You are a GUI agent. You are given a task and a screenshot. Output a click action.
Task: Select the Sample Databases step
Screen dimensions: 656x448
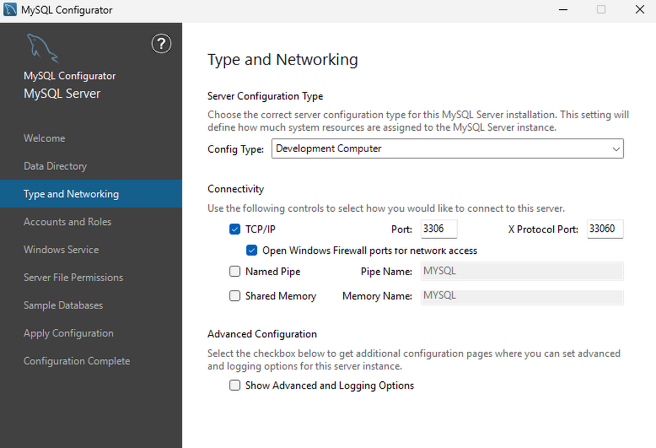coord(91,306)
